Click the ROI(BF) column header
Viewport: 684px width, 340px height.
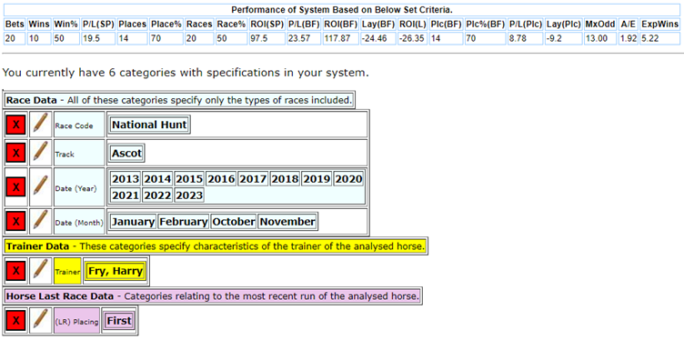click(341, 24)
